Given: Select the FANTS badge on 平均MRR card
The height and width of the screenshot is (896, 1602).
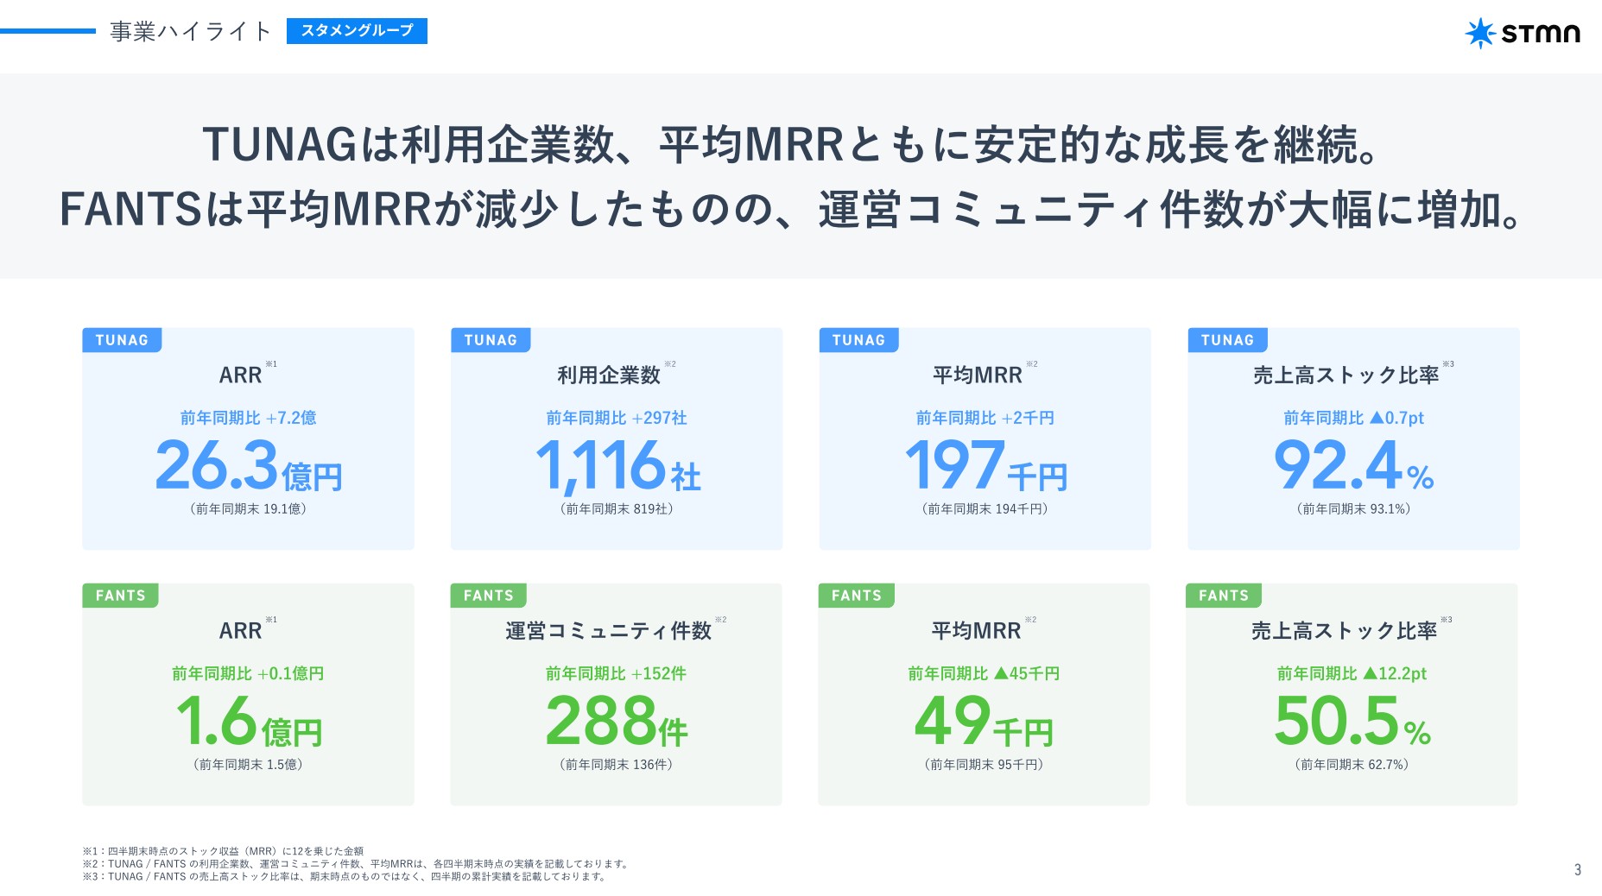Looking at the screenshot, I should click(x=857, y=595).
